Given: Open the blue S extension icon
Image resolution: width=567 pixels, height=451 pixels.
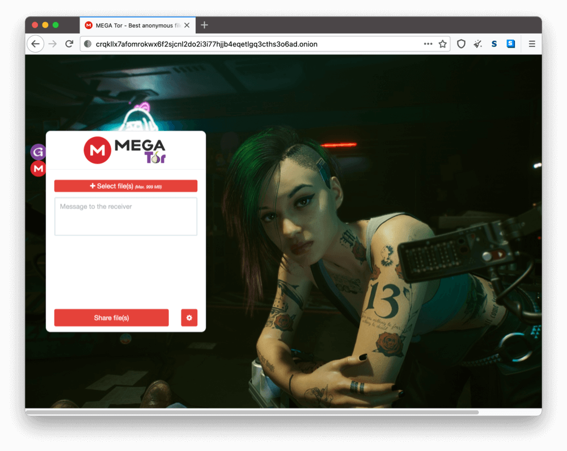Looking at the screenshot, I should (x=510, y=44).
